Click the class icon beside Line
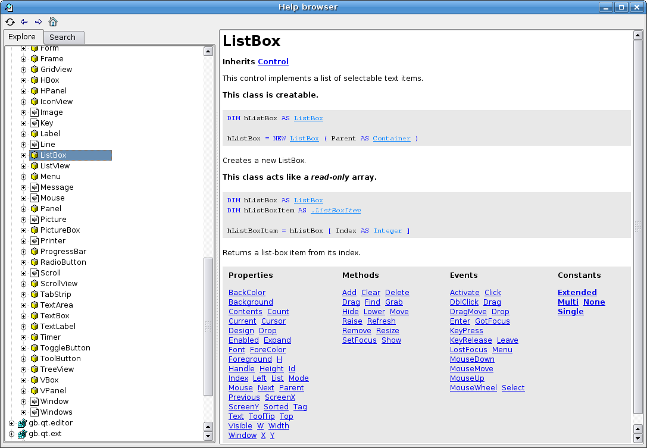This screenshot has width=647, height=448. click(35, 145)
